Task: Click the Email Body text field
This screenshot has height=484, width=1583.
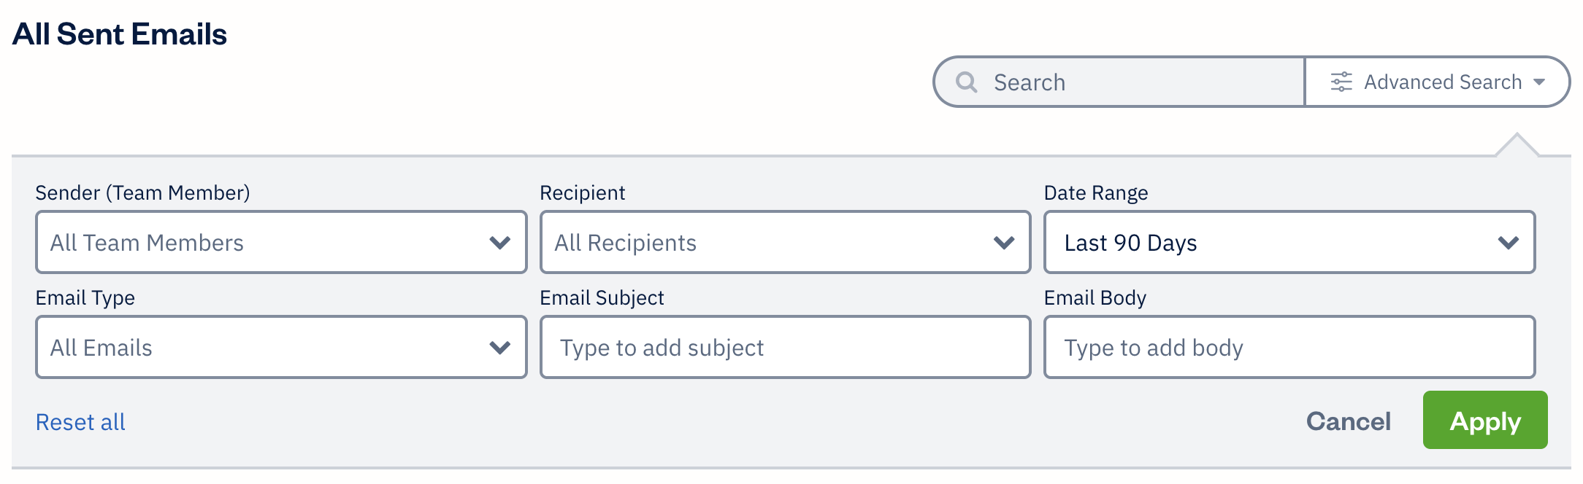Action: tap(1289, 347)
